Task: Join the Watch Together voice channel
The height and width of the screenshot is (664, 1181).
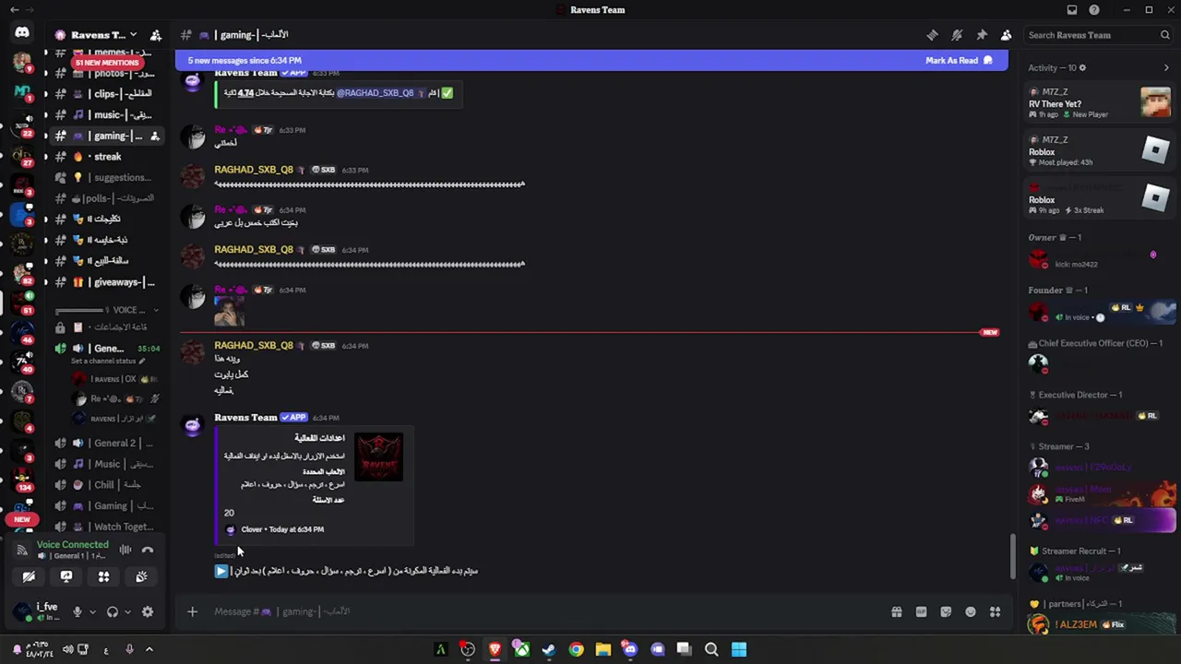Action: tap(109, 527)
